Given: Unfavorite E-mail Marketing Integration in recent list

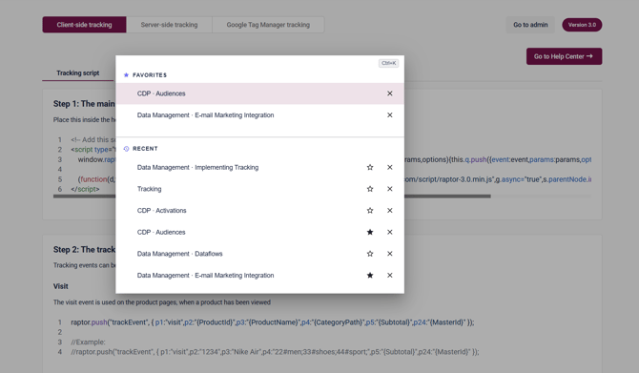Looking at the screenshot, I should point(370,275).
